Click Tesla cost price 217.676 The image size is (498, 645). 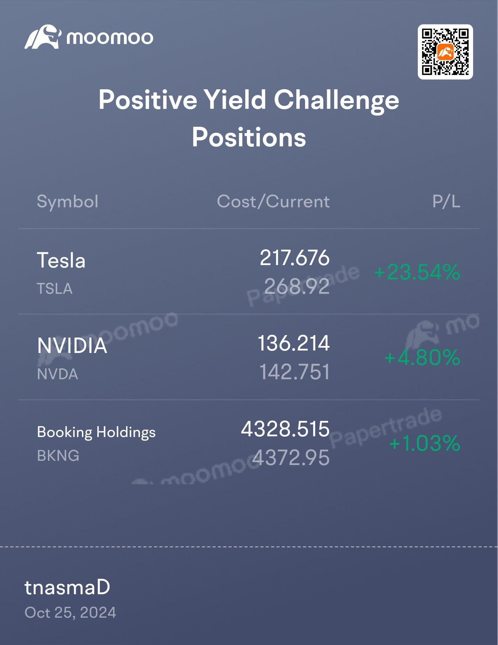[295, 258]
